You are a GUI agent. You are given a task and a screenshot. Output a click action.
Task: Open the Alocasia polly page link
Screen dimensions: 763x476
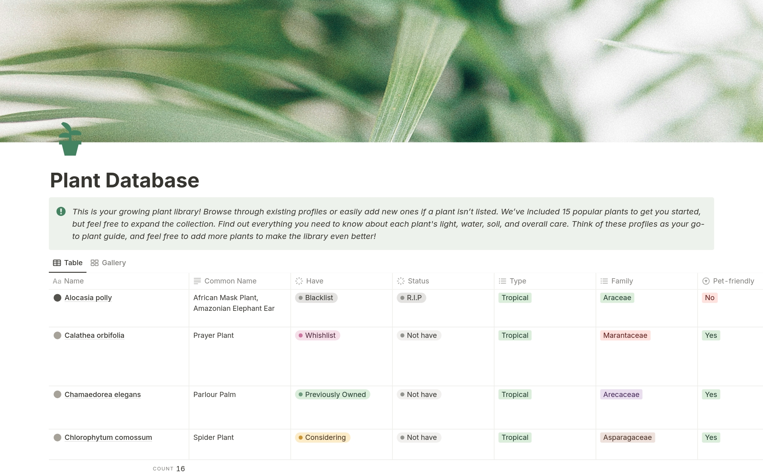pos(88,298)
